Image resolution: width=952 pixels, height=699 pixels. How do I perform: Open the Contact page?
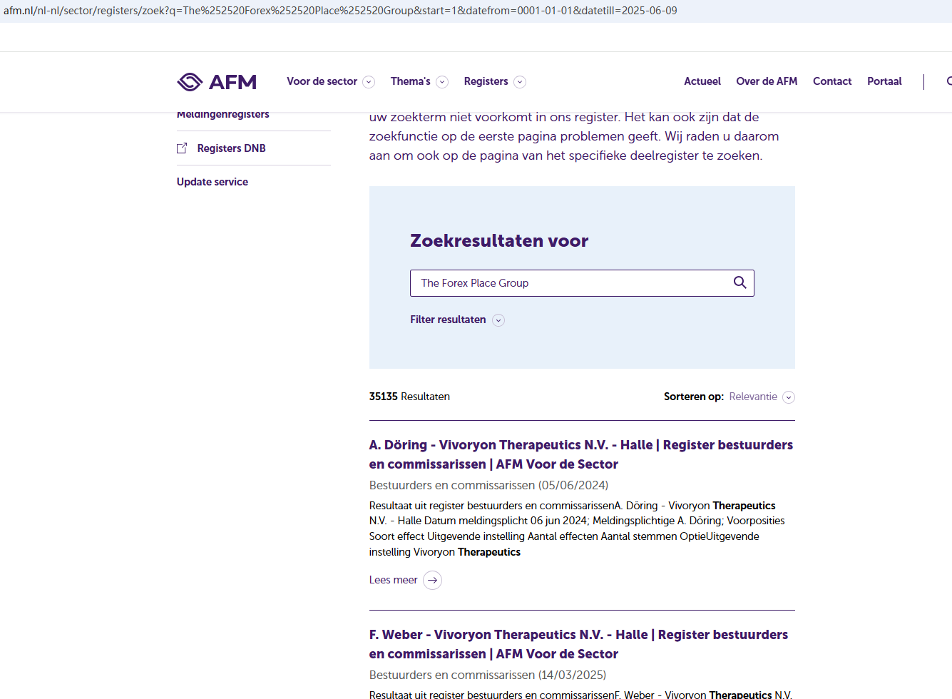[x=832, y=81]
